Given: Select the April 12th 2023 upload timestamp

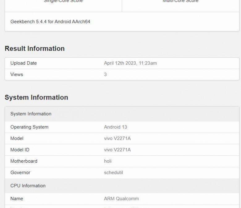Looking at the screenshot, I should tap(130, 63).
